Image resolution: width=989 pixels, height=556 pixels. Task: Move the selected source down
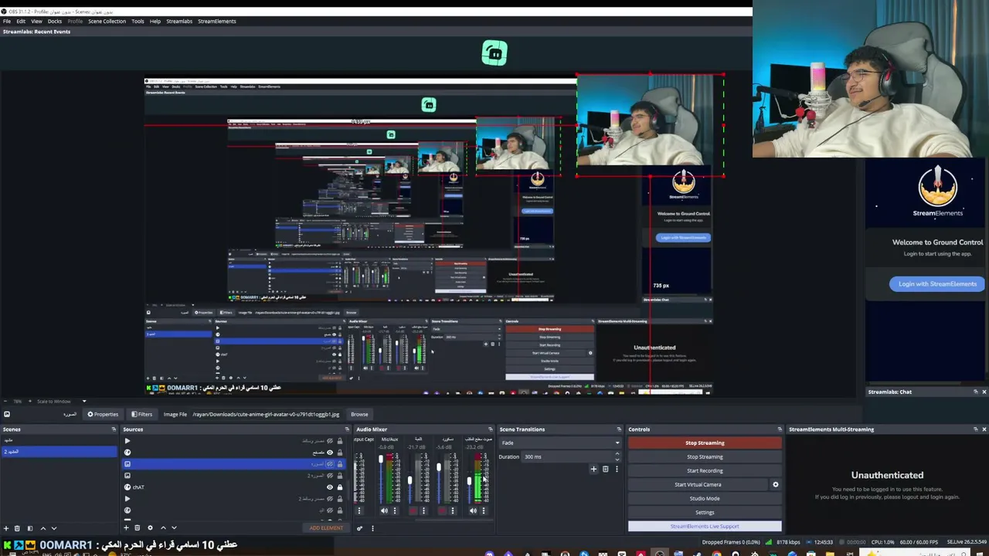174,528
